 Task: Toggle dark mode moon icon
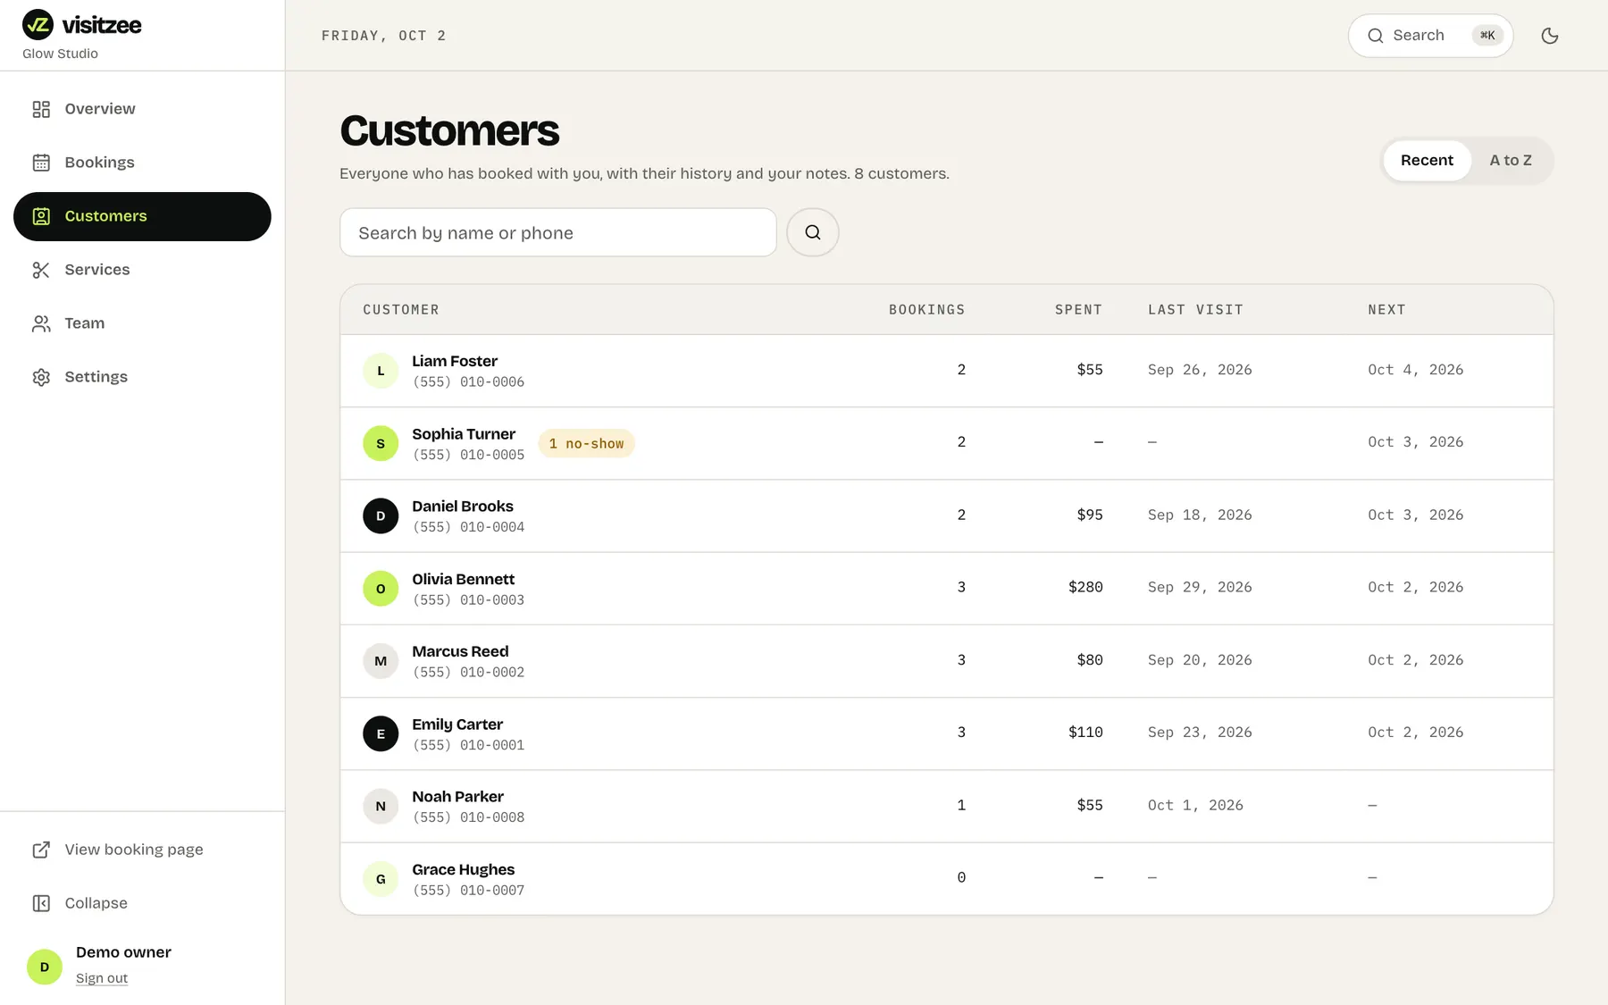point(1550,36)
